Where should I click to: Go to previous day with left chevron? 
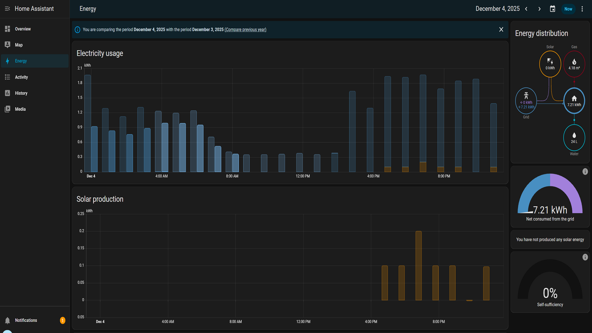click(526, 9)
